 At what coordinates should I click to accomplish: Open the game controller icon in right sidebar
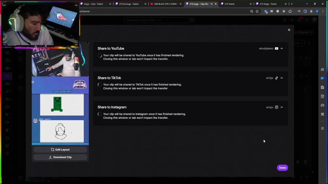click(x=322, y=105)
